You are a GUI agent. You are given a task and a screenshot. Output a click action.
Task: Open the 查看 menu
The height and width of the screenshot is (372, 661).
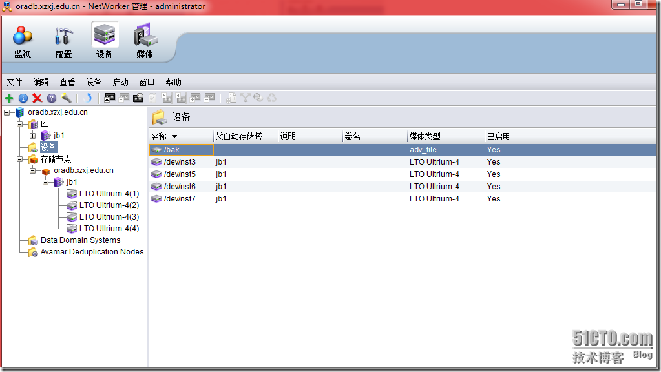(67, 82)
